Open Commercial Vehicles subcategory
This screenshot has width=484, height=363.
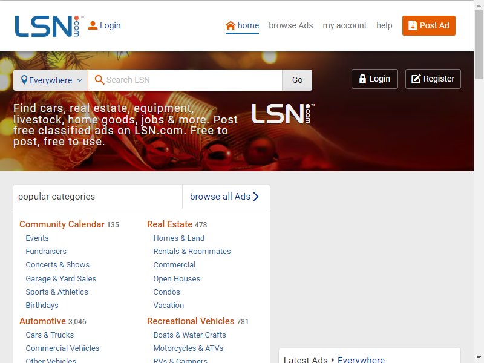coord(62,348)
